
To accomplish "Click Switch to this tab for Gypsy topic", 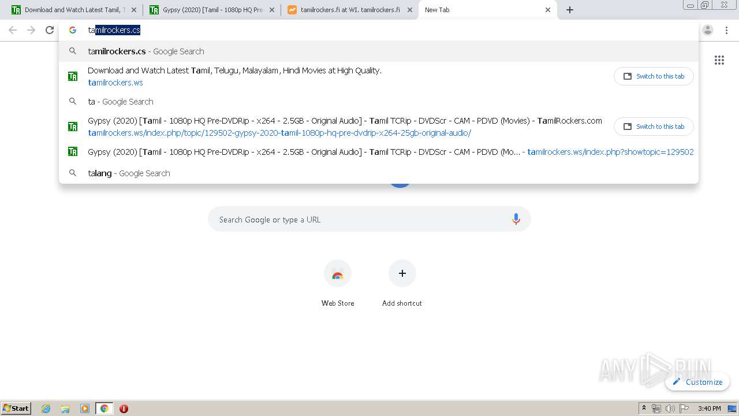I will (654, 127).
